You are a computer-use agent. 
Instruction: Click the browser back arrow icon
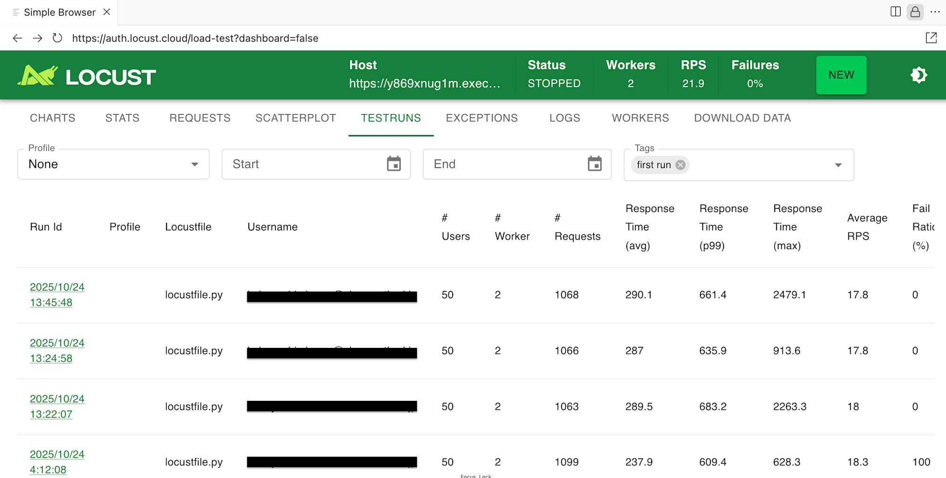pos(18,38)
